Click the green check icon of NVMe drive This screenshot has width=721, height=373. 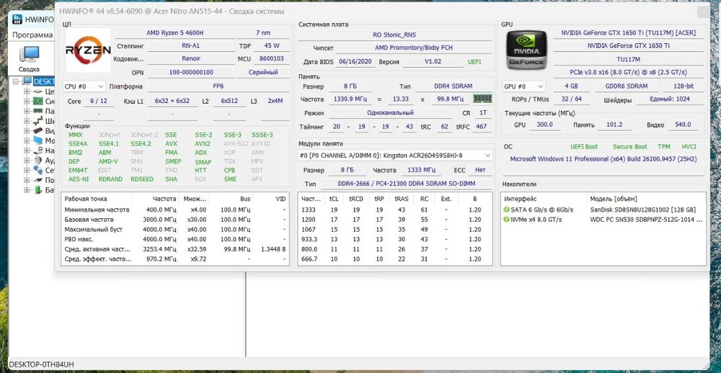click(x=507, y=220)
